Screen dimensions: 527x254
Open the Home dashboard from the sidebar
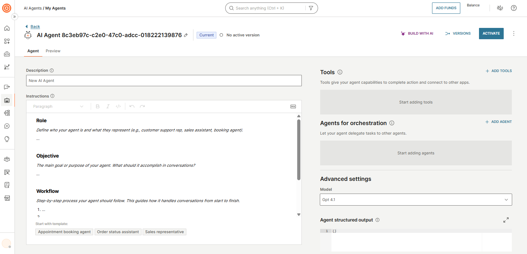(7, 28)
